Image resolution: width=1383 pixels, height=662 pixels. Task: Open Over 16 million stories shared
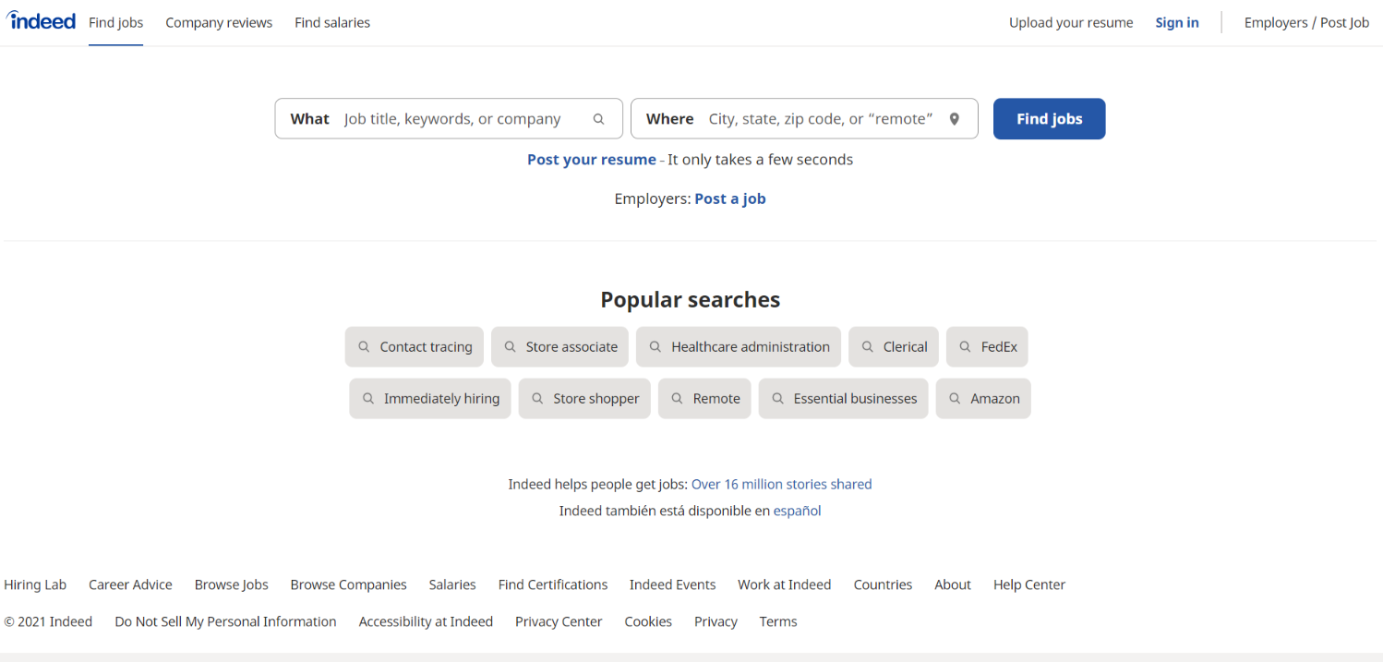[x=781, y=484]
